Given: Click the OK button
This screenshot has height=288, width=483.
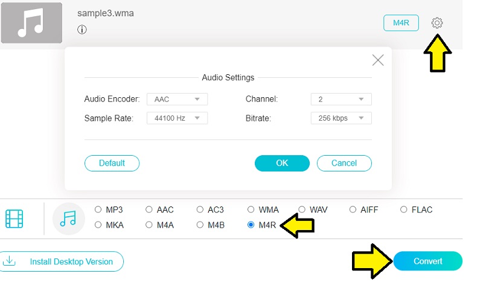Looking at the screenshot, I should pyautogui.click(x=282, y=163).
